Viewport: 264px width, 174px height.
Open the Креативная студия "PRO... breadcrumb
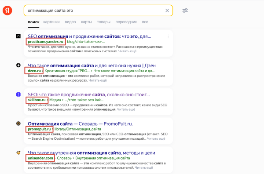(67, 71)
